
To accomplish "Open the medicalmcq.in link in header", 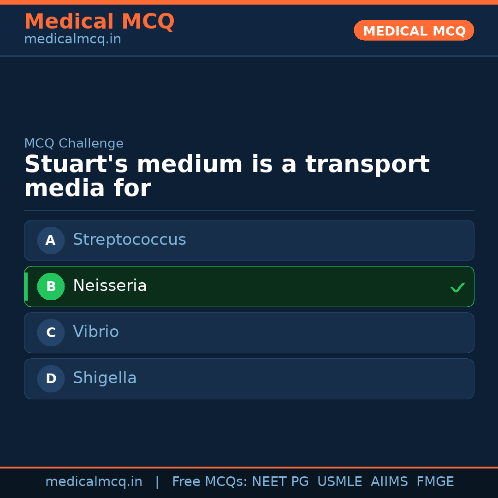I will 72,39.
